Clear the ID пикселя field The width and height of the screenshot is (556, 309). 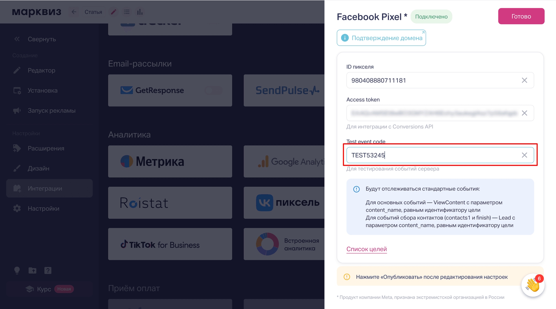(524, 80)
